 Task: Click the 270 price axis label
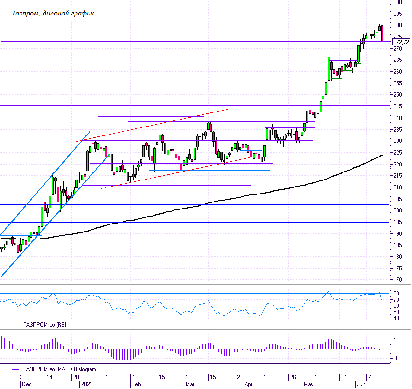point(397,49)
